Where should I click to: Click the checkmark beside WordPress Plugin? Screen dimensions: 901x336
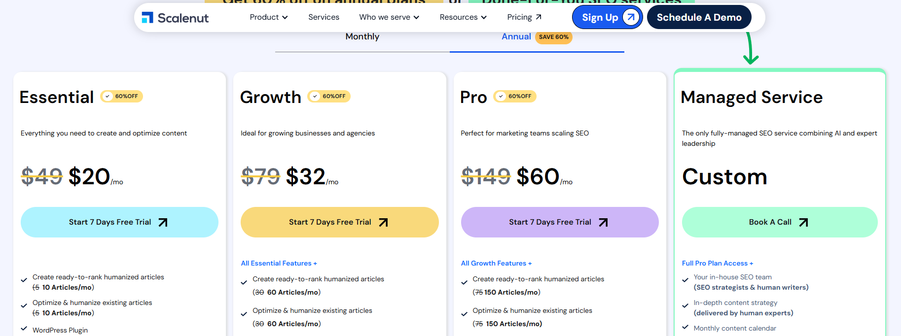(24, 328)
